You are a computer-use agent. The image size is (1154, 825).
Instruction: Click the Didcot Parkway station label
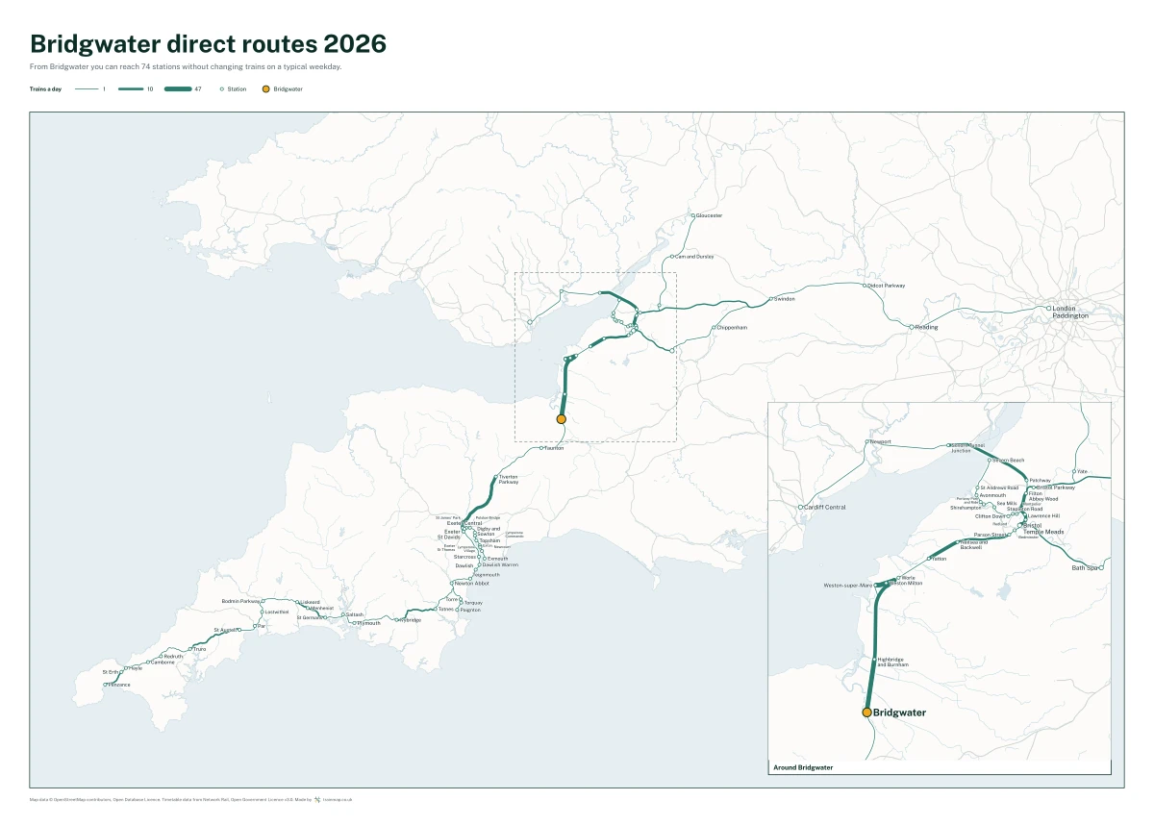click(x=887, y=286)
